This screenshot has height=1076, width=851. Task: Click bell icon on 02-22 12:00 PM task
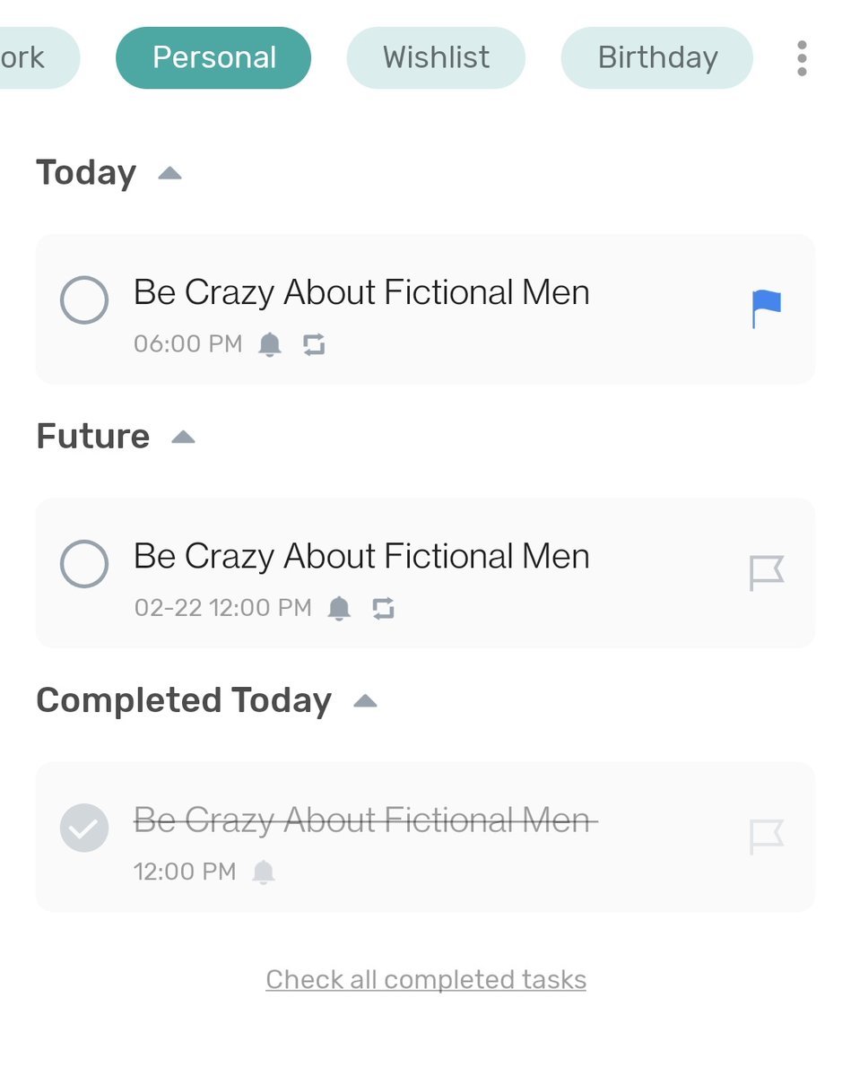point(339,609)
